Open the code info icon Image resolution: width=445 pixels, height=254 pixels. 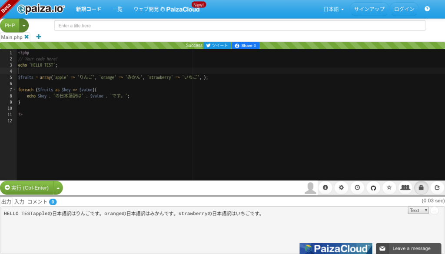[325, 187]
